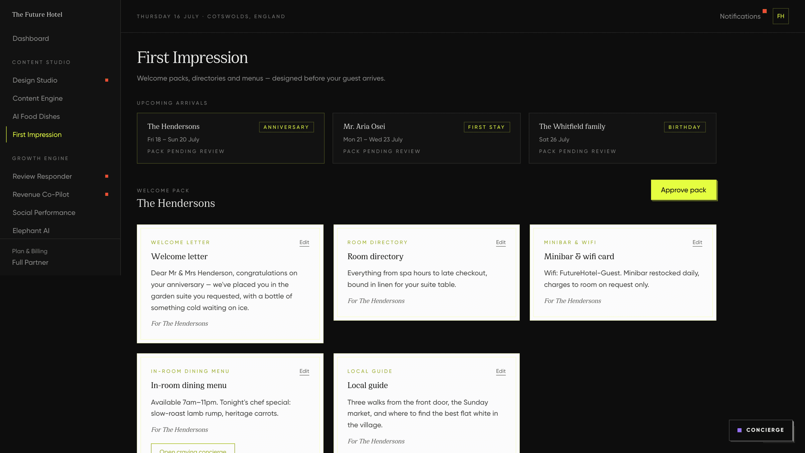
Task: Click the FIRST STAY tag
Action: [x=487, y=127]
